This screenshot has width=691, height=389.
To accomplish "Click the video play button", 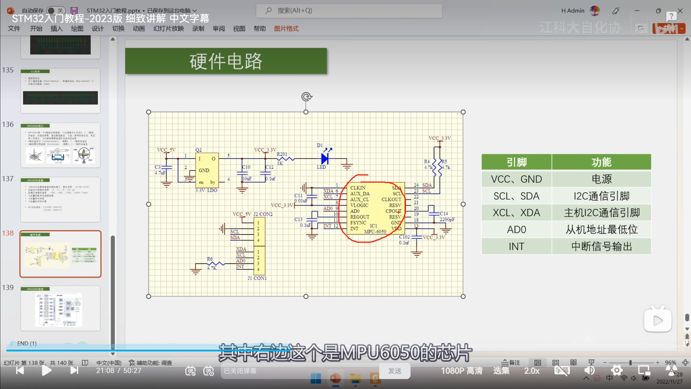I will click(x=46, y=370).
